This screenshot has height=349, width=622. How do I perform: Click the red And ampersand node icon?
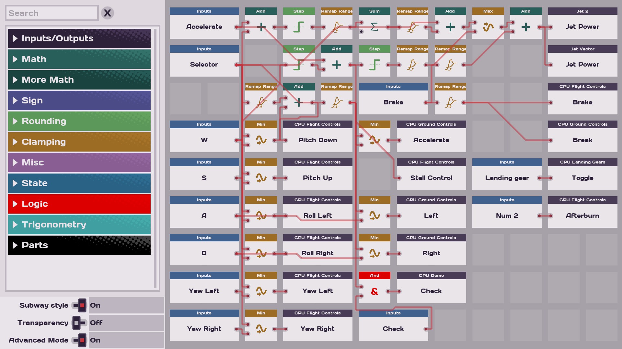pos(374,291)
